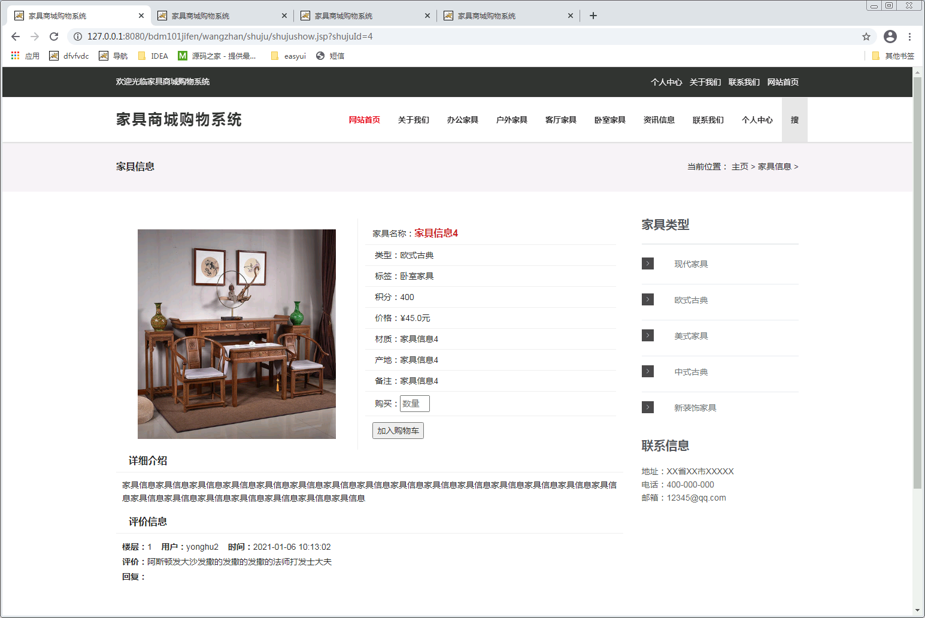
Task: Open 短信 bookmark
Action: pyautogui.click(x=330, y=56)
